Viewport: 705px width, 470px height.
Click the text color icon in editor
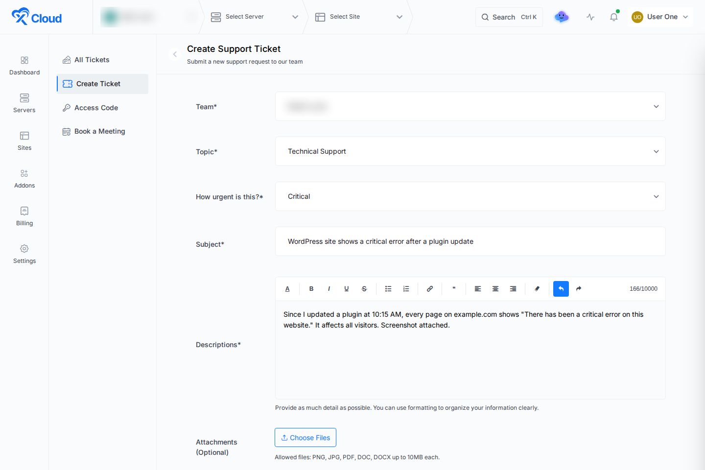click(x=287, y=289)
